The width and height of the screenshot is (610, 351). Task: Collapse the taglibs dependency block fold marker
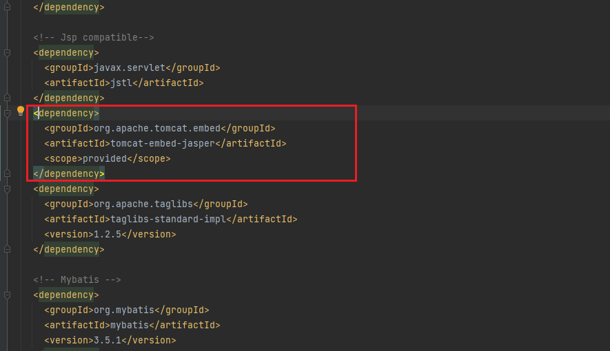point(7,189)
